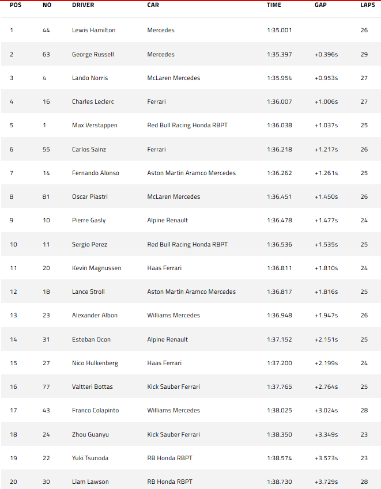
Task: Click the GAP column header
Action: [320, 5]
